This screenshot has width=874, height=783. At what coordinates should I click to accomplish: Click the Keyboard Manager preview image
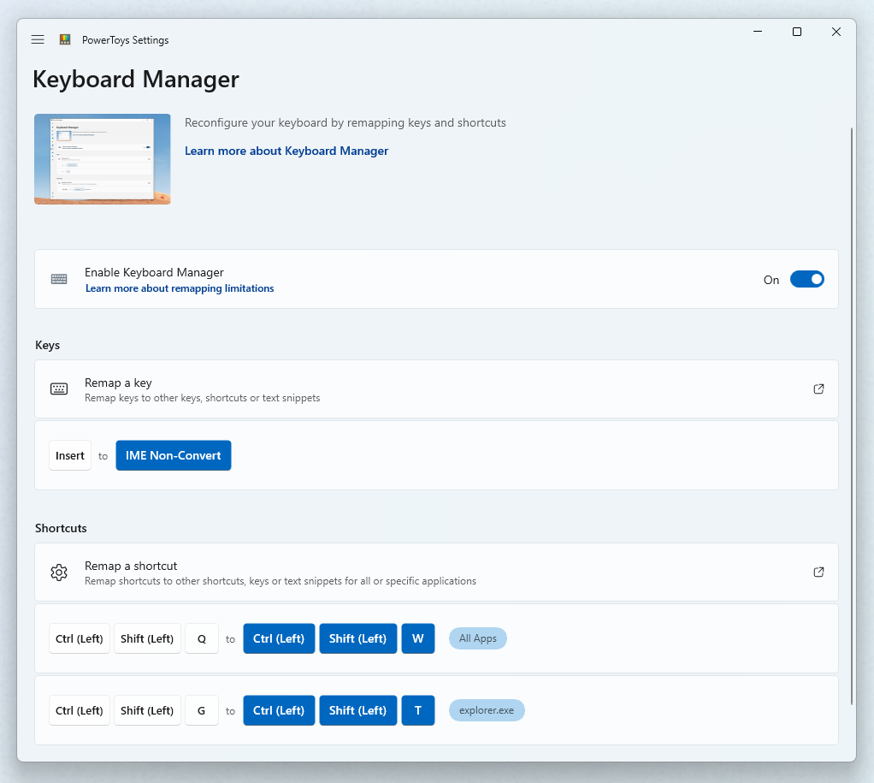[x=102, y=159]
